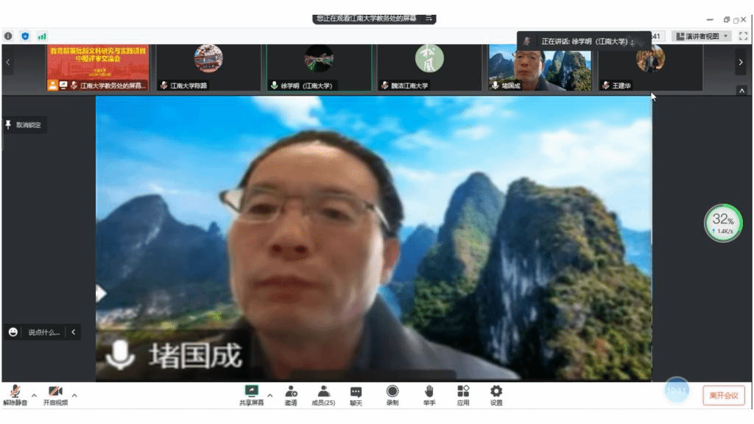The image size is (754, 424).
Task: Click the meeting info icon
Action: (8, 35)
